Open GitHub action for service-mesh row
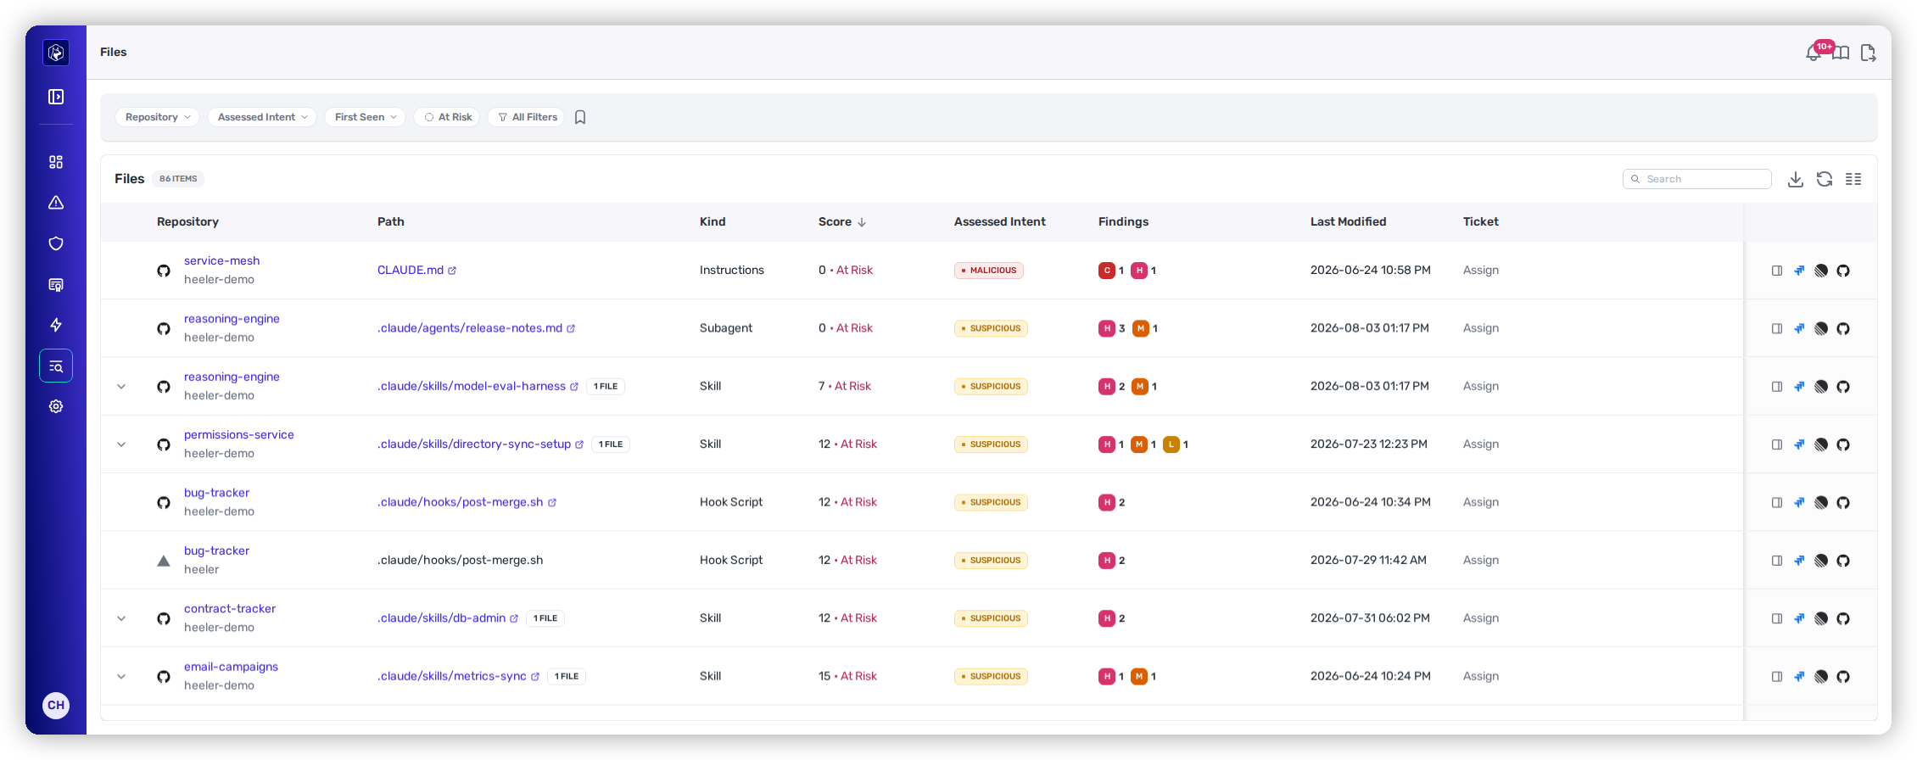1917x760 pixels. [x=1843, y=271]
